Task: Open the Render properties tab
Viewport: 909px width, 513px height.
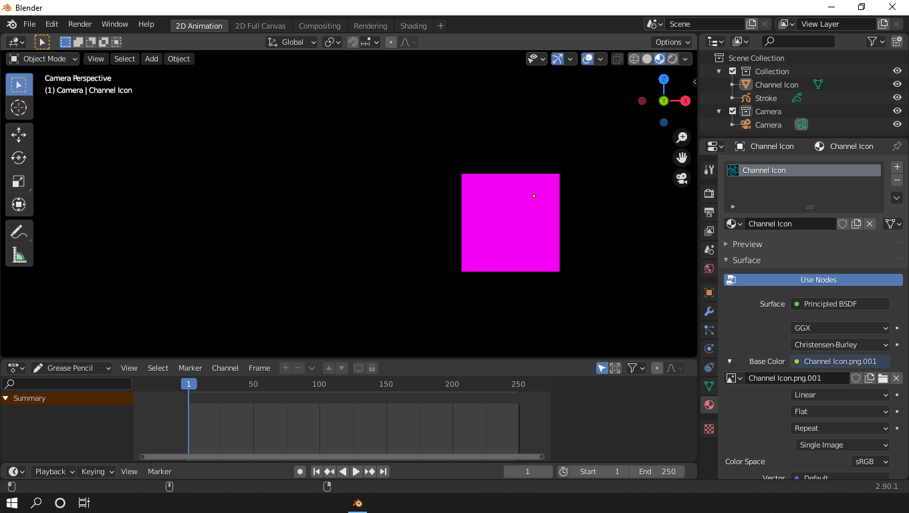Action: pyautogui.click(x=709, y=194)
